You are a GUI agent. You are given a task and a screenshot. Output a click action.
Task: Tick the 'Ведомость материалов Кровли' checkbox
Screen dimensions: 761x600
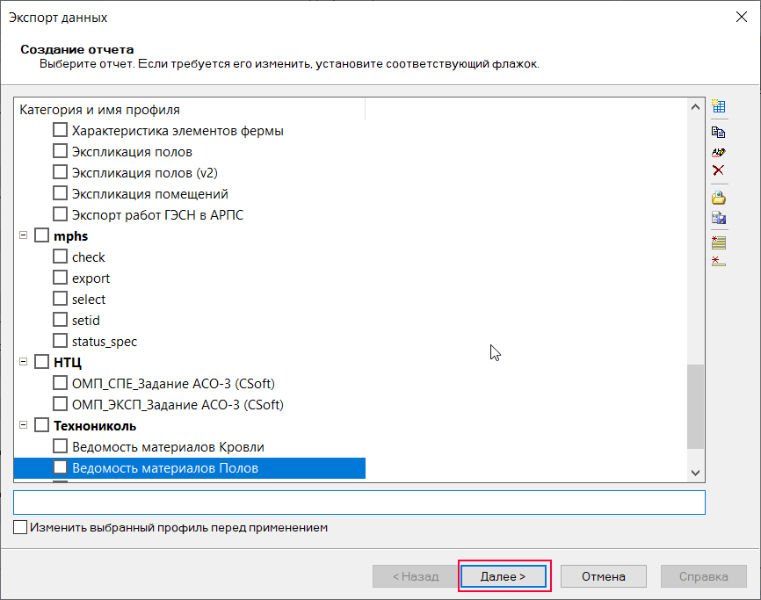60,447
